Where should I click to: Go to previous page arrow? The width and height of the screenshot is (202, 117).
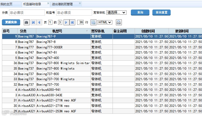(39, 22)
